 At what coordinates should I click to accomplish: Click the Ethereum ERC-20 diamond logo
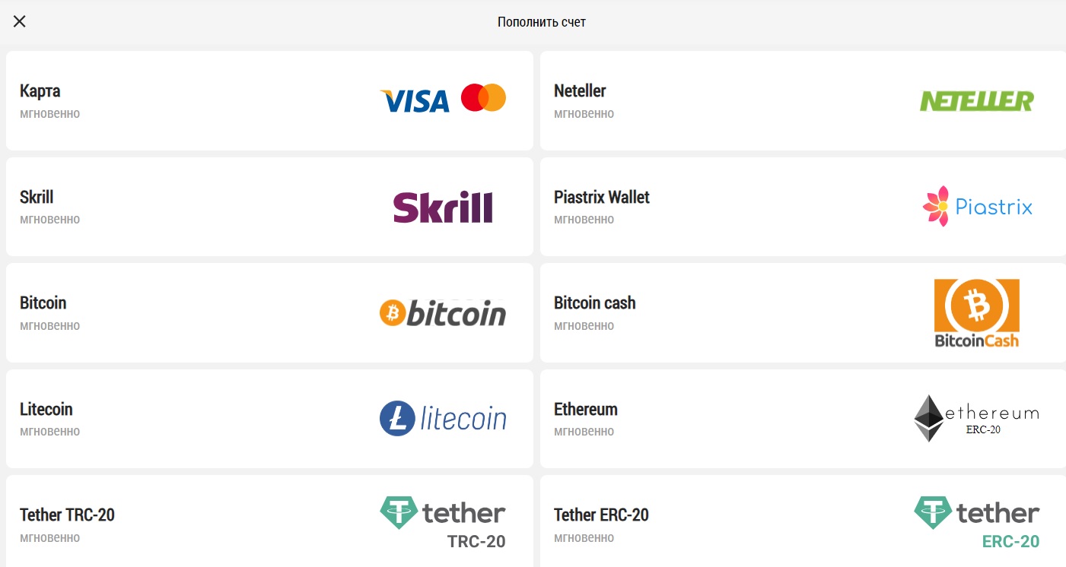click(x=976, y=418)
